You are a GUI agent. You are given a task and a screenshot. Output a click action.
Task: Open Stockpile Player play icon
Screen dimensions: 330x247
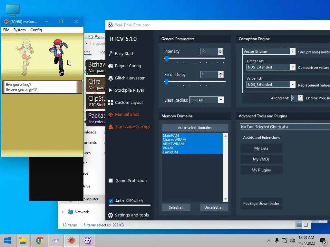click(111, 90)
